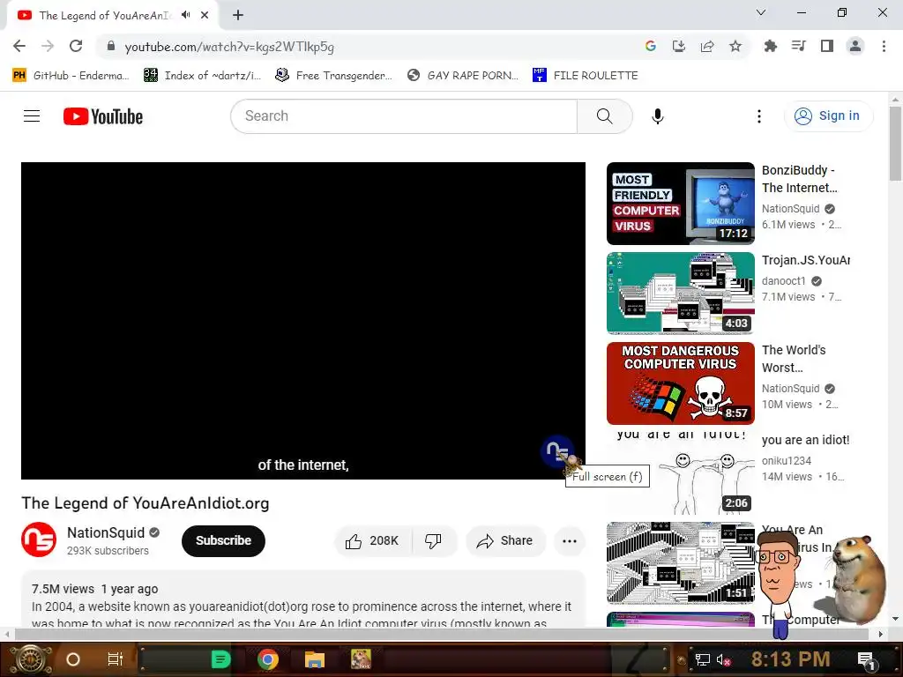The width and height of the screenshot is (903, 677).
Task: Open Cortana circle on taskbar
Action: (72, 659)
